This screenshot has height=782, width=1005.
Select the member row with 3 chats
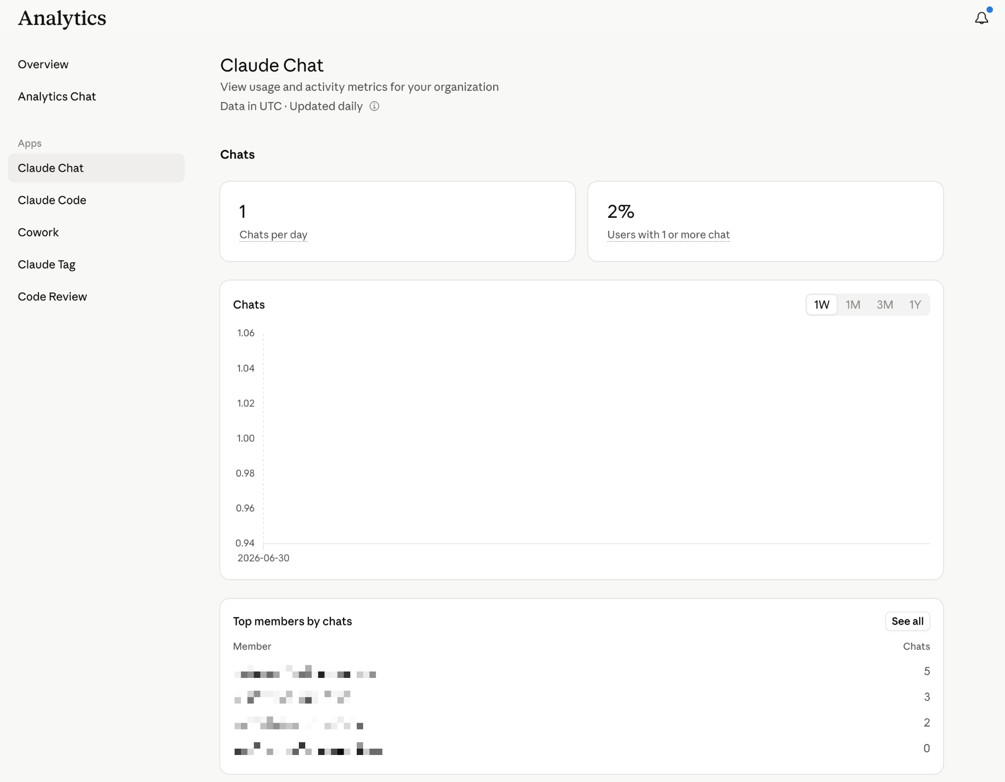coord(582,697)
